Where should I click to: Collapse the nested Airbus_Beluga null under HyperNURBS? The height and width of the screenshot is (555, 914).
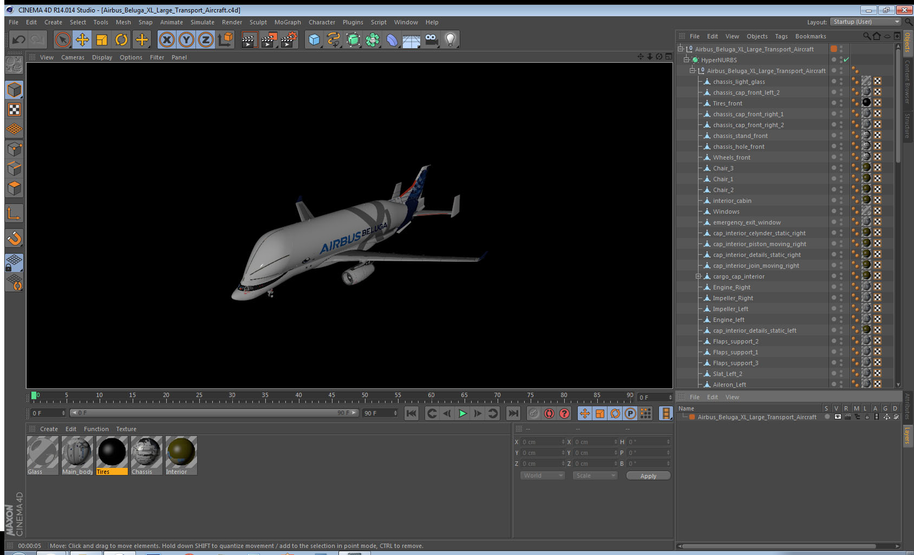(x=692, y=71)
